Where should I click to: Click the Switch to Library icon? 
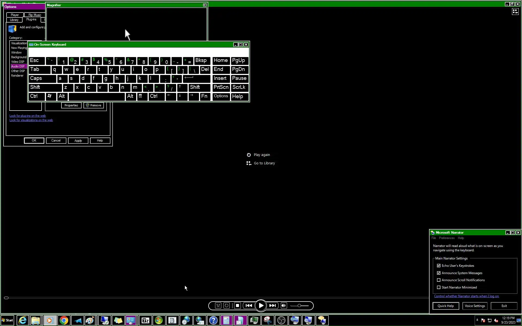click(x=515, y=11)
